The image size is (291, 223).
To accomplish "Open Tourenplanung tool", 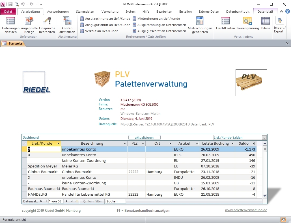I will [x=247, y=23].
